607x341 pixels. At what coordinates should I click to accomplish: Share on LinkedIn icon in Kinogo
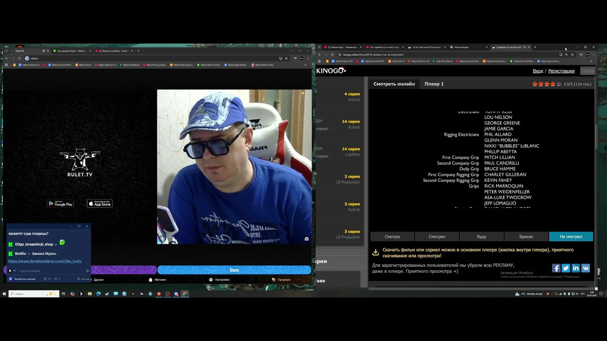[x=576, y=268]
